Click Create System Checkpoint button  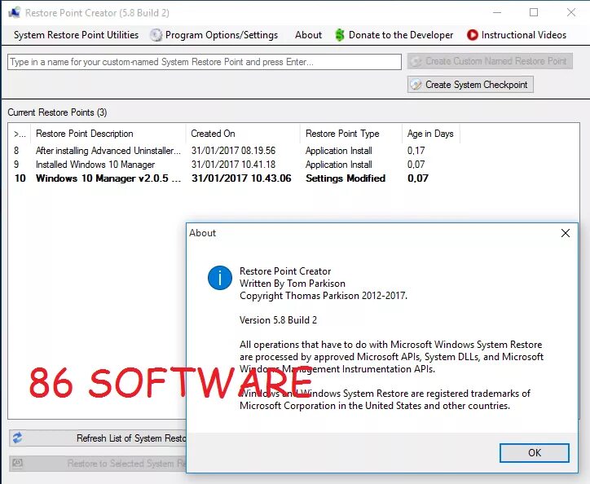[x=470, y=84]
